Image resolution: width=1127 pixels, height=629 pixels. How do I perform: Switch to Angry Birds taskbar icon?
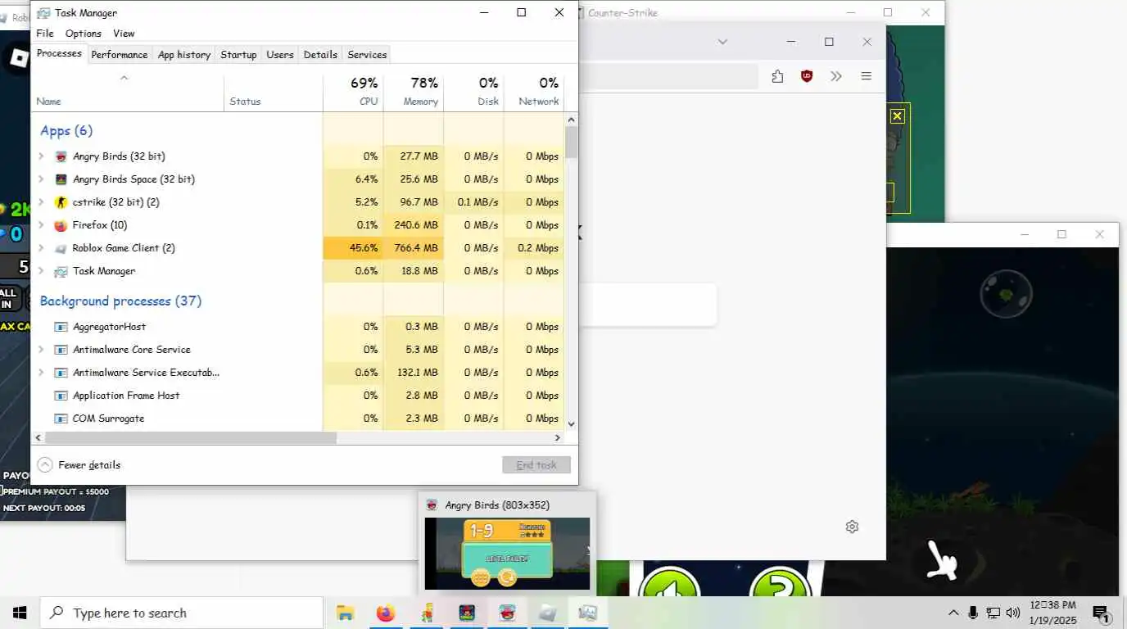pos(507,613)
